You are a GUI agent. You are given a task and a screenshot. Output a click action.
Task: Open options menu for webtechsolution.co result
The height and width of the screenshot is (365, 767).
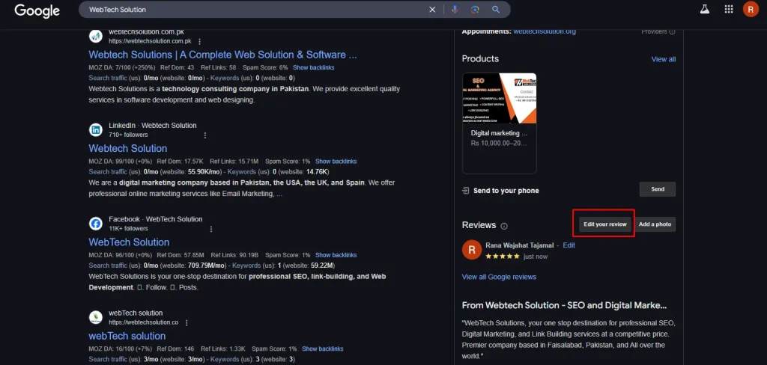pos(187,322)
